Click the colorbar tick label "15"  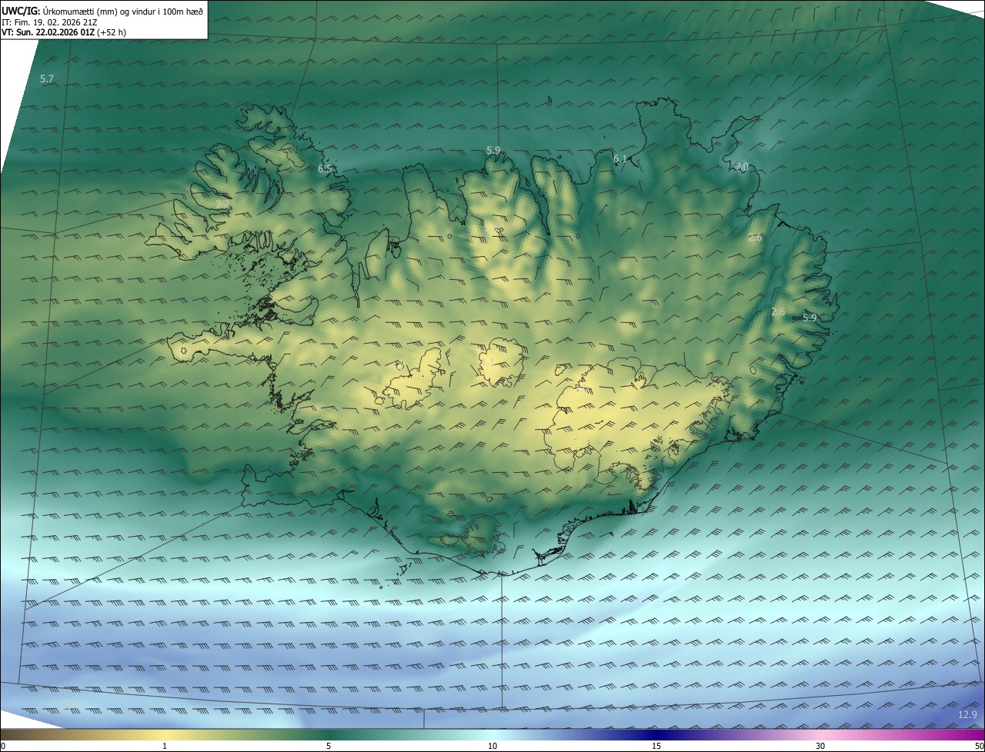[656, 746]
